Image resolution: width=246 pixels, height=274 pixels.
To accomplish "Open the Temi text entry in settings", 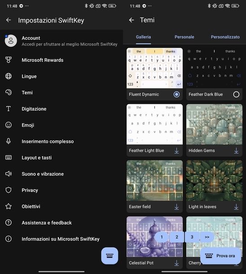I will [x=27, y=93].
